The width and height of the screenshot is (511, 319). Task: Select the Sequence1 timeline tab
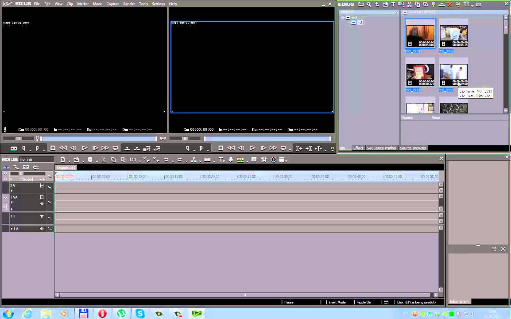66,167
